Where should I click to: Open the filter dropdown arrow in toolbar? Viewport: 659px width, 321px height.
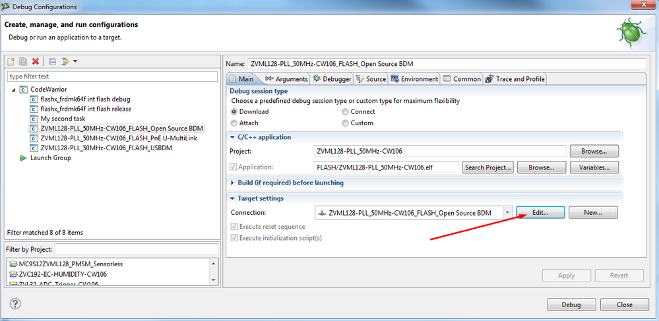[75, 61]
